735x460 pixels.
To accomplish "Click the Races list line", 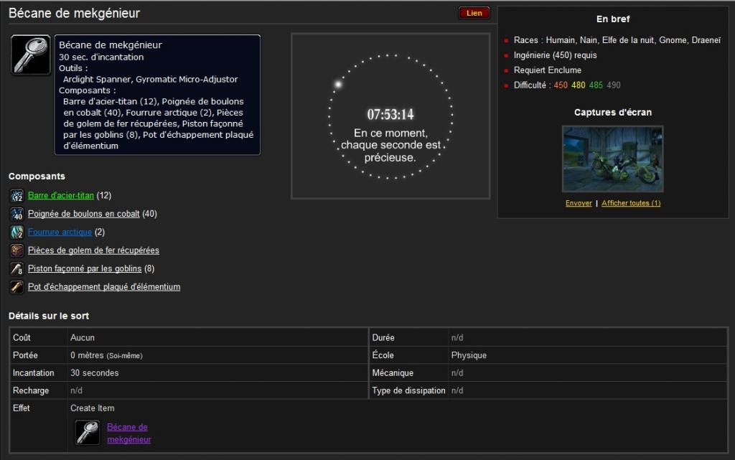I will click(x=617, y=40).
